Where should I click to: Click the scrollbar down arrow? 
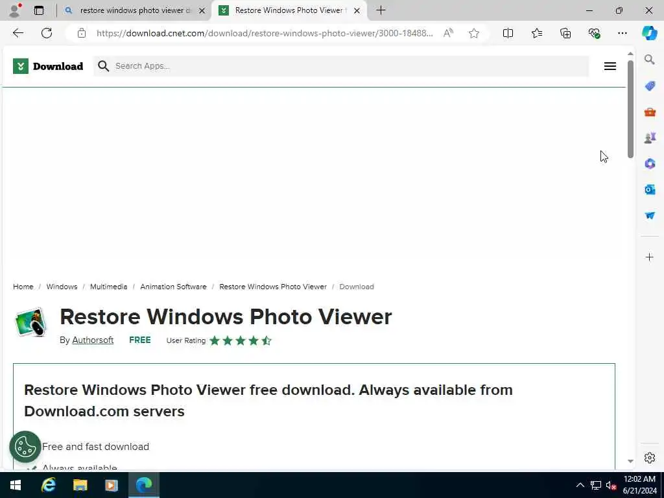pyautogui.click(x=630, y=461)
